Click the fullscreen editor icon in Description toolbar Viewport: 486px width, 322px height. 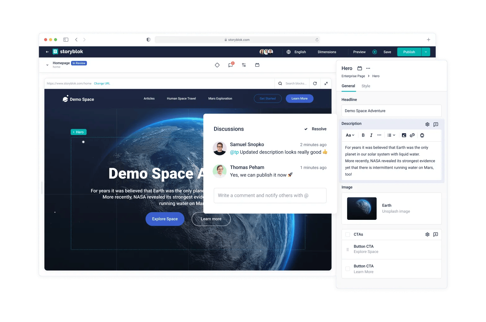pyautogui.click(x=422, y=135)
